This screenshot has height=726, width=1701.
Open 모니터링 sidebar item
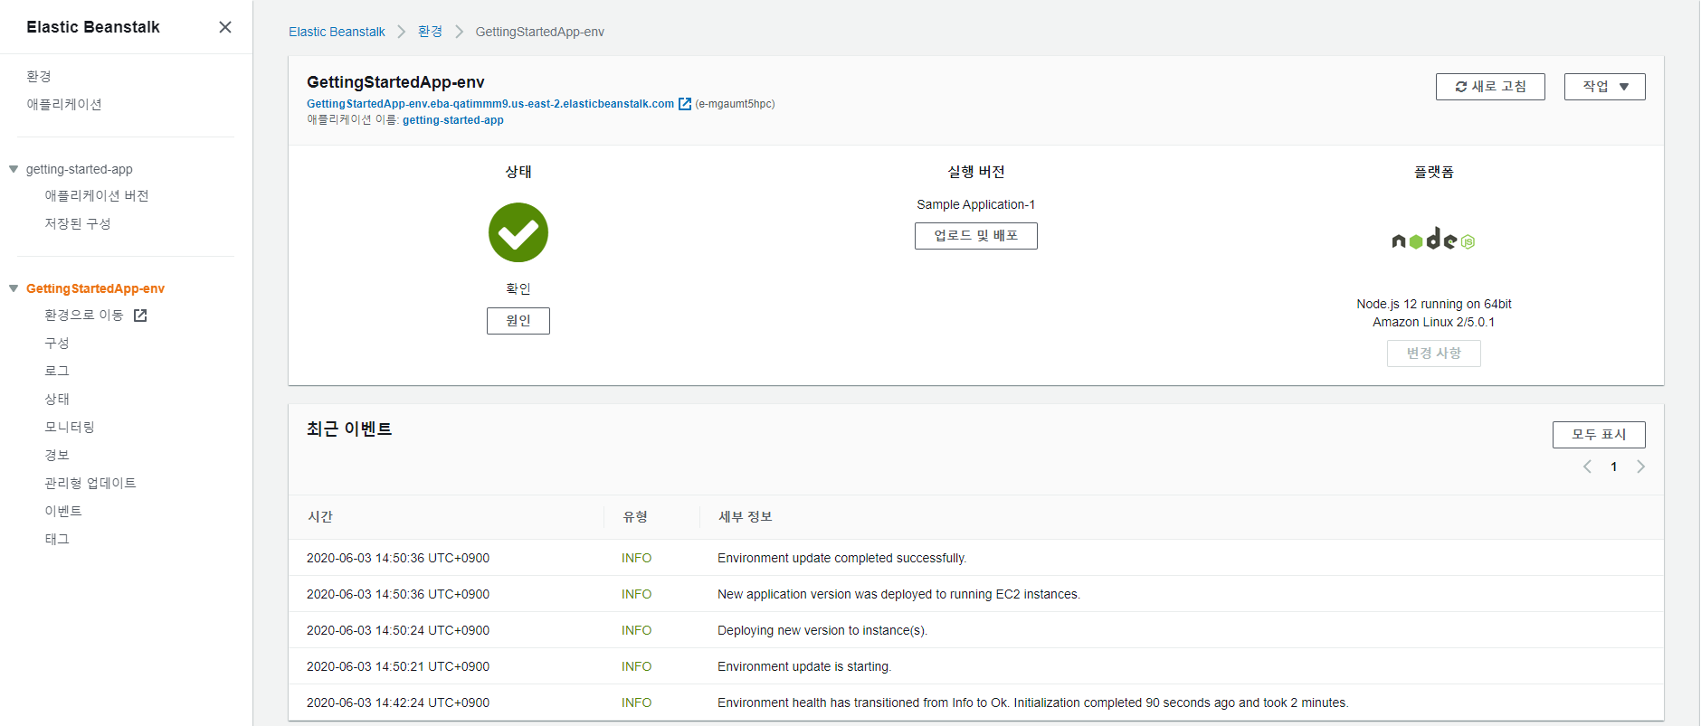coord(70,428)
